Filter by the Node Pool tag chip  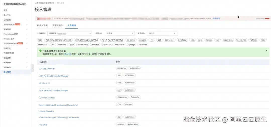coord(43,45)
